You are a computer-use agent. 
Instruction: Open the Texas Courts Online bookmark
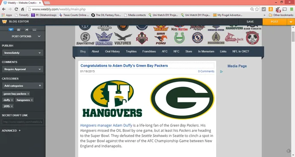tap(74, 15)
